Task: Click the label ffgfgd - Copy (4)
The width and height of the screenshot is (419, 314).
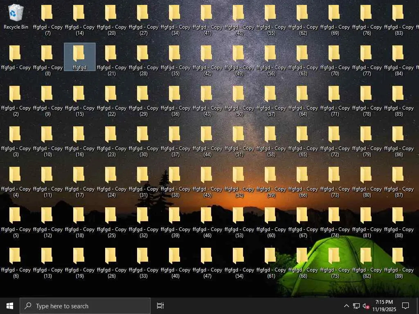Action: tap(16, 192)
